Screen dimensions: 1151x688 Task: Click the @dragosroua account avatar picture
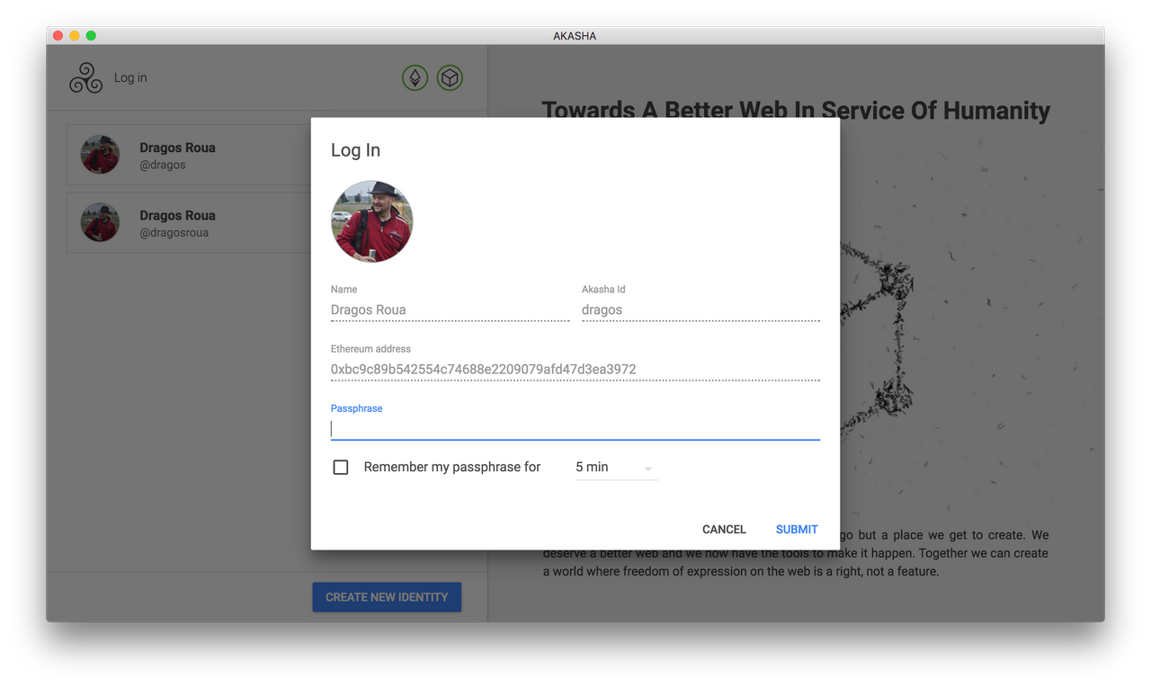100,222
